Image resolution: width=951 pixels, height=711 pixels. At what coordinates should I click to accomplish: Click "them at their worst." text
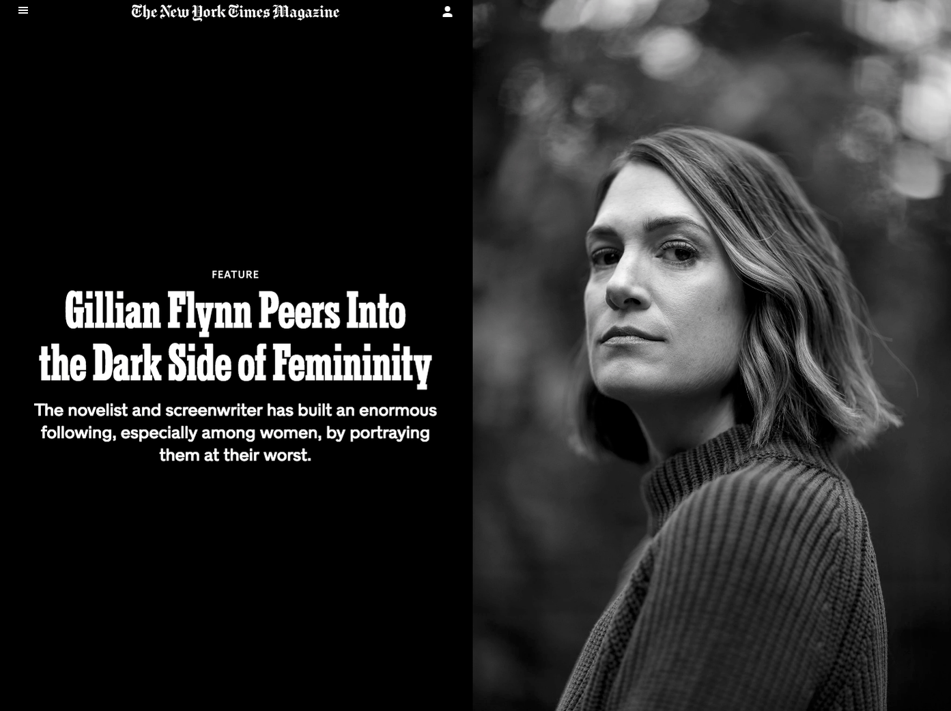pos(236,455)
